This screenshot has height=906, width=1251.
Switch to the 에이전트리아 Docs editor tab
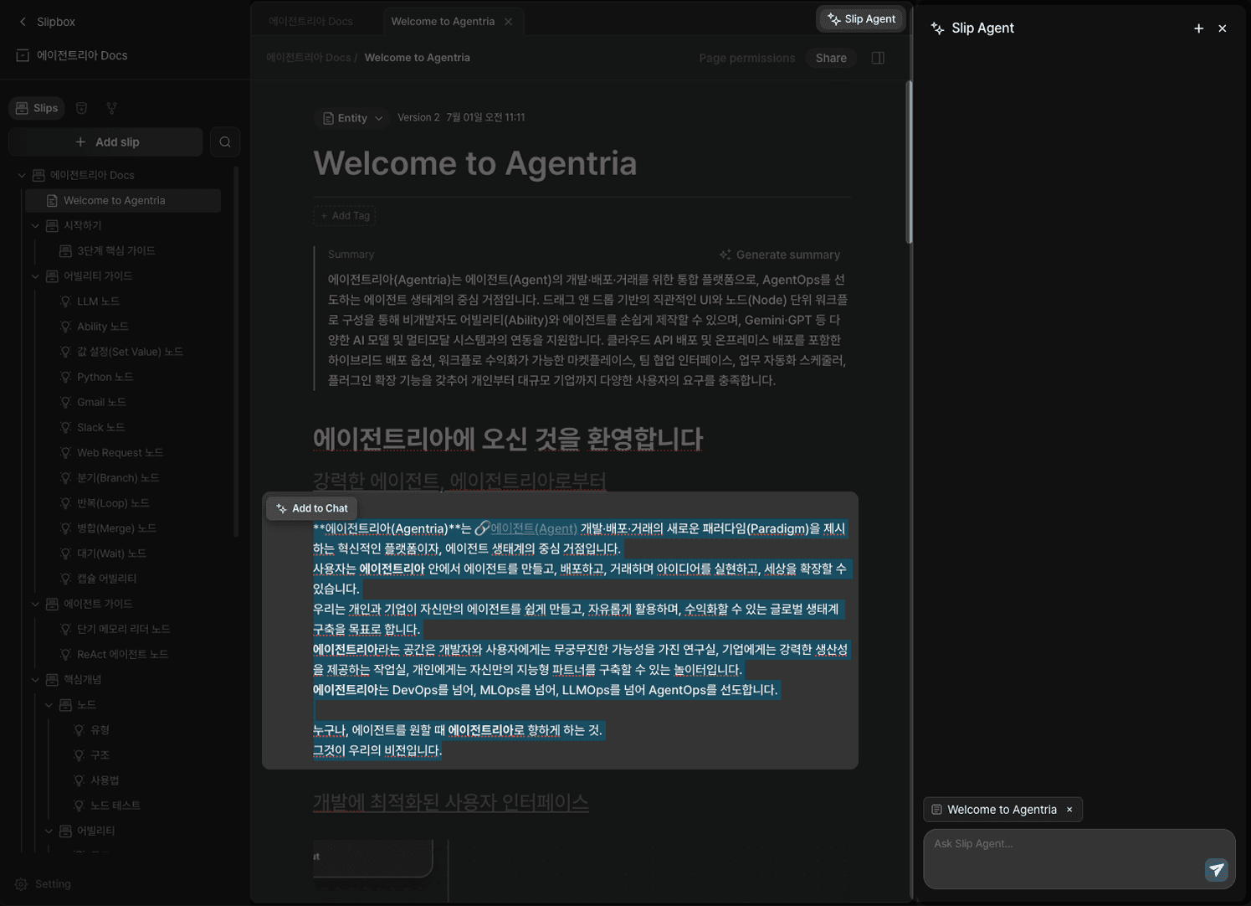coord(310,22)
